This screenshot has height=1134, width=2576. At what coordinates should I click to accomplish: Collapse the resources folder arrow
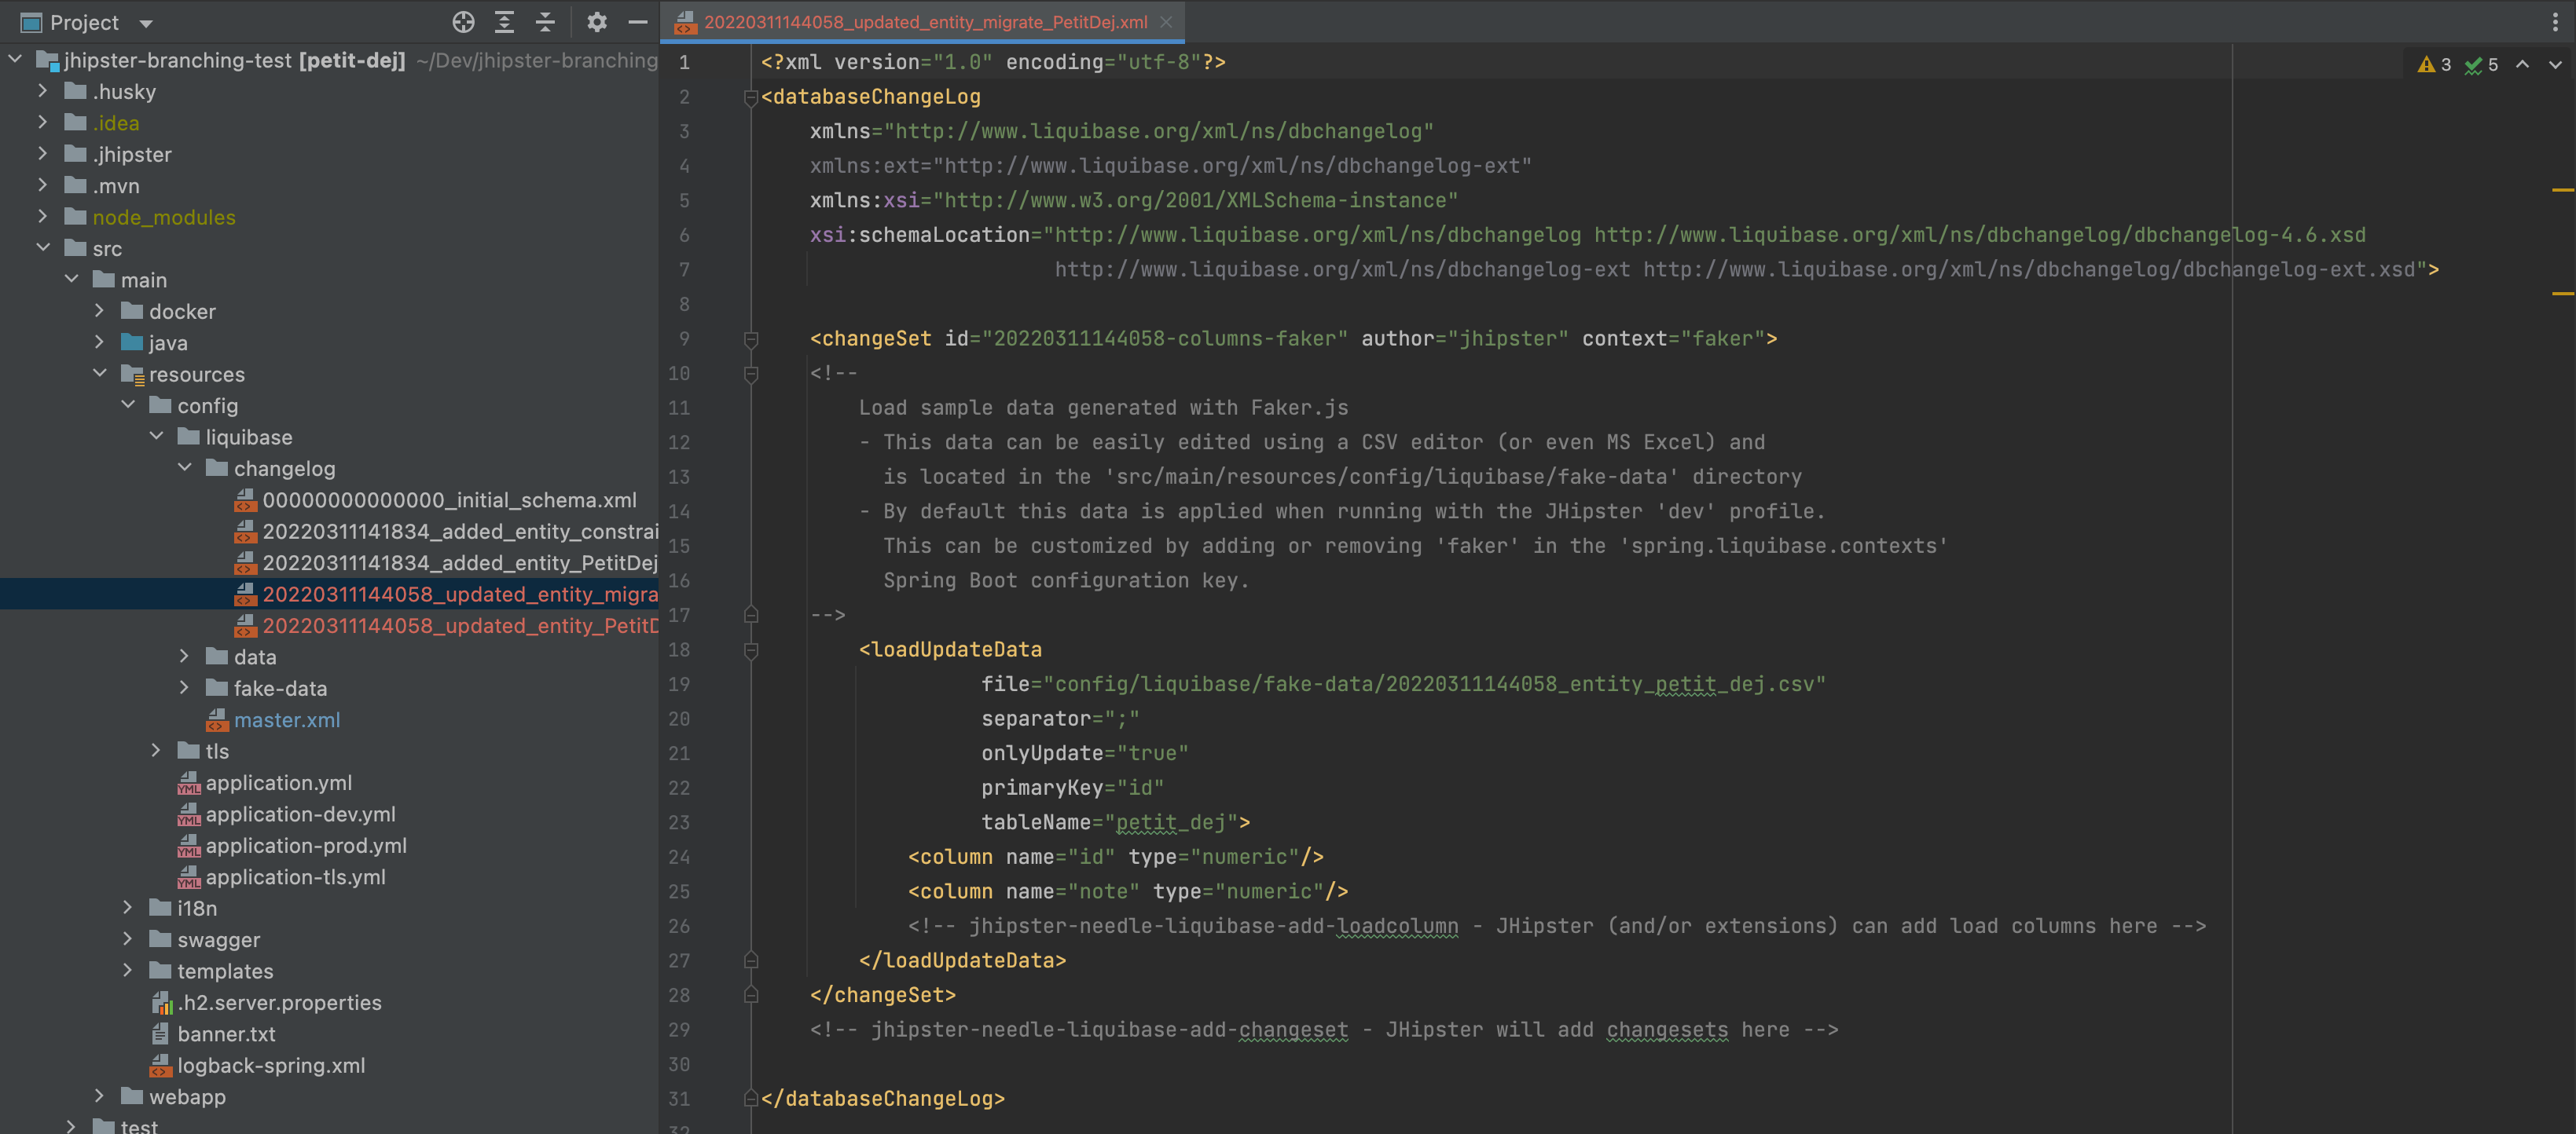(x=100, y=374)
